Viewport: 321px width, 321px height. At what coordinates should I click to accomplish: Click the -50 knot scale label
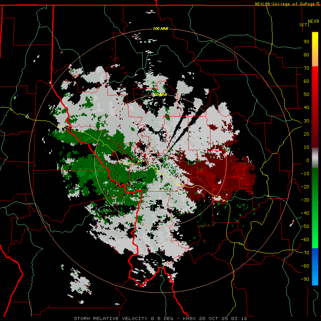(305, 226)
